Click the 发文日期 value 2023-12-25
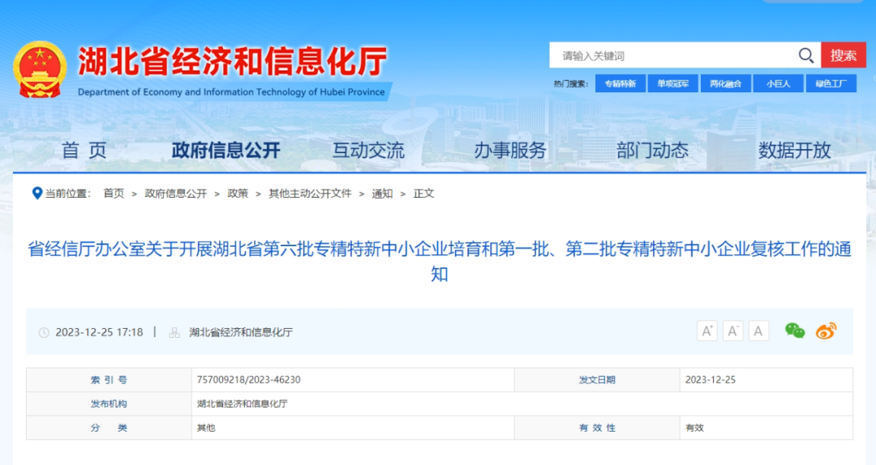The height and width of the screenshot is (465, 876). 710,380
